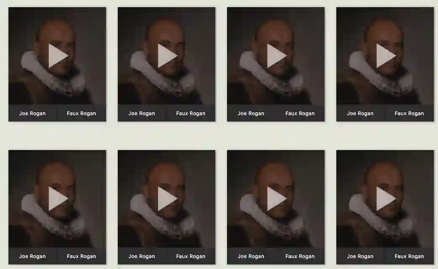Play the fourth clip in the top row
Image resolution: width=438 pixels, height=269 pixels.
pyautogui.click(x=386, y=56)
